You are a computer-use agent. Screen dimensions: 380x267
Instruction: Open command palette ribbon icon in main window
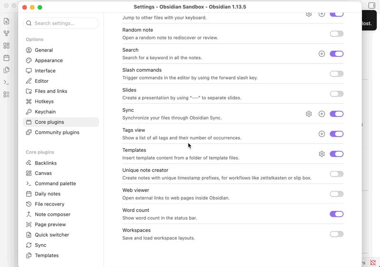pos(7,83)
